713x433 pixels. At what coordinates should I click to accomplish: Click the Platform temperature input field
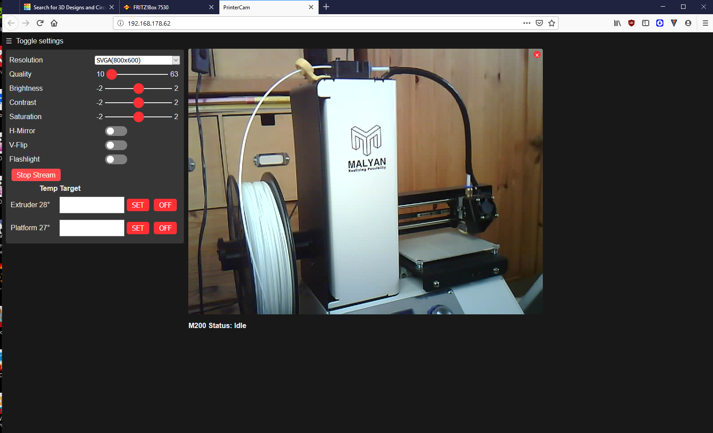click(x=92, y=228)
